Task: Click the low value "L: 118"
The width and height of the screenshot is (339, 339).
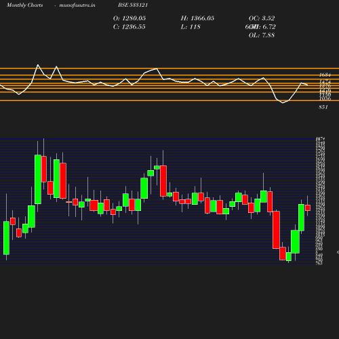Action: click(191, 27)
